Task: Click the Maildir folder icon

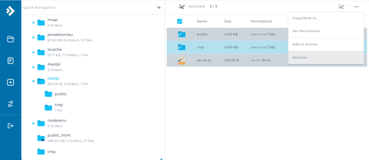Action: click(x=41, y=67)
